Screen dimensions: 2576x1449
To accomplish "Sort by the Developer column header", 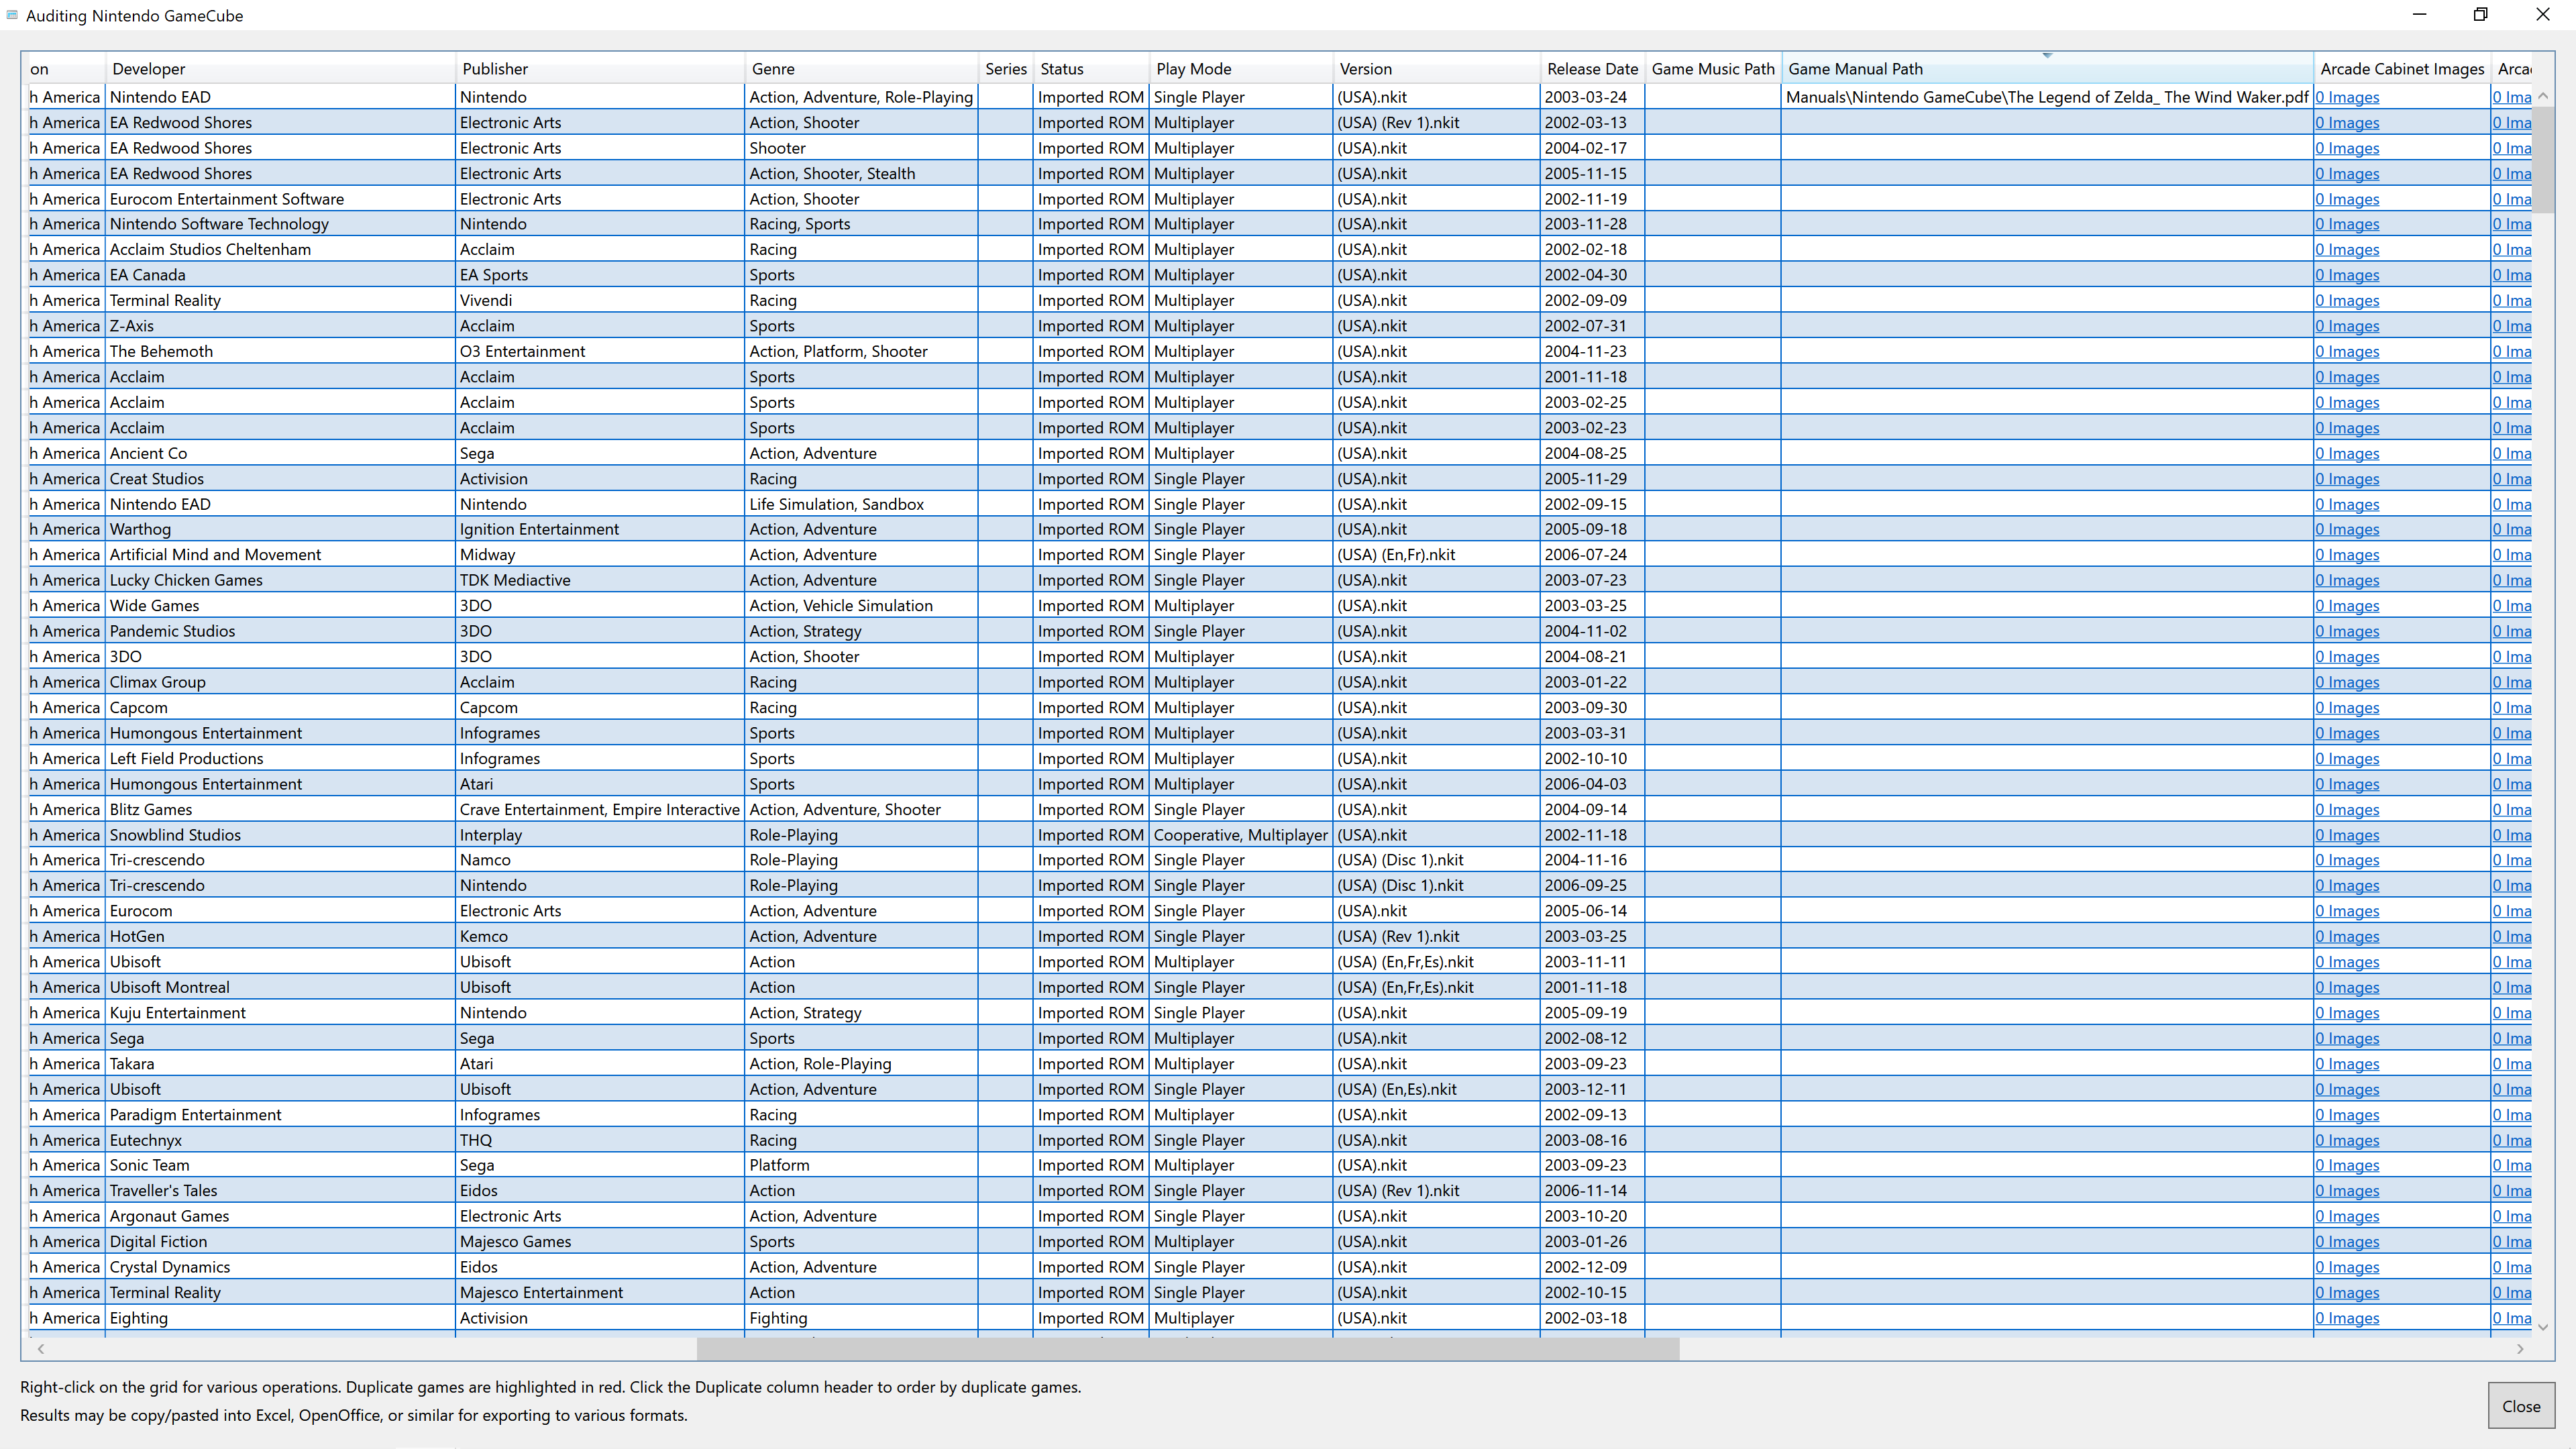I will [x=280, y=69].
